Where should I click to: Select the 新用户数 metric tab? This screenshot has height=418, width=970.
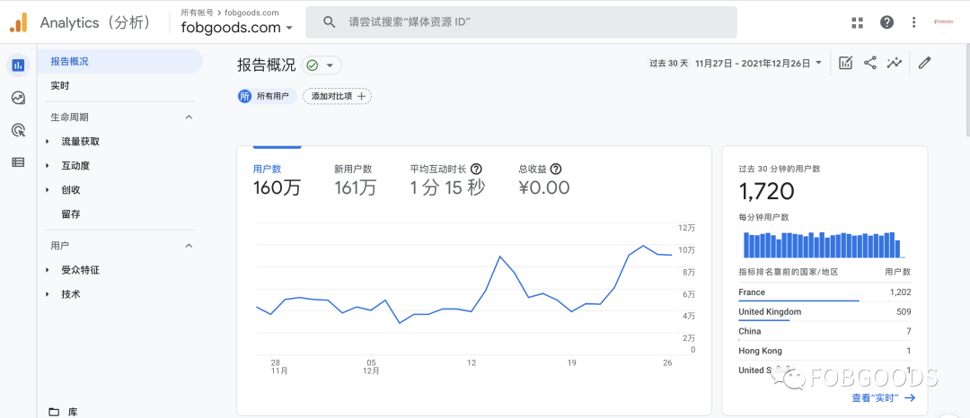[355, 179]
